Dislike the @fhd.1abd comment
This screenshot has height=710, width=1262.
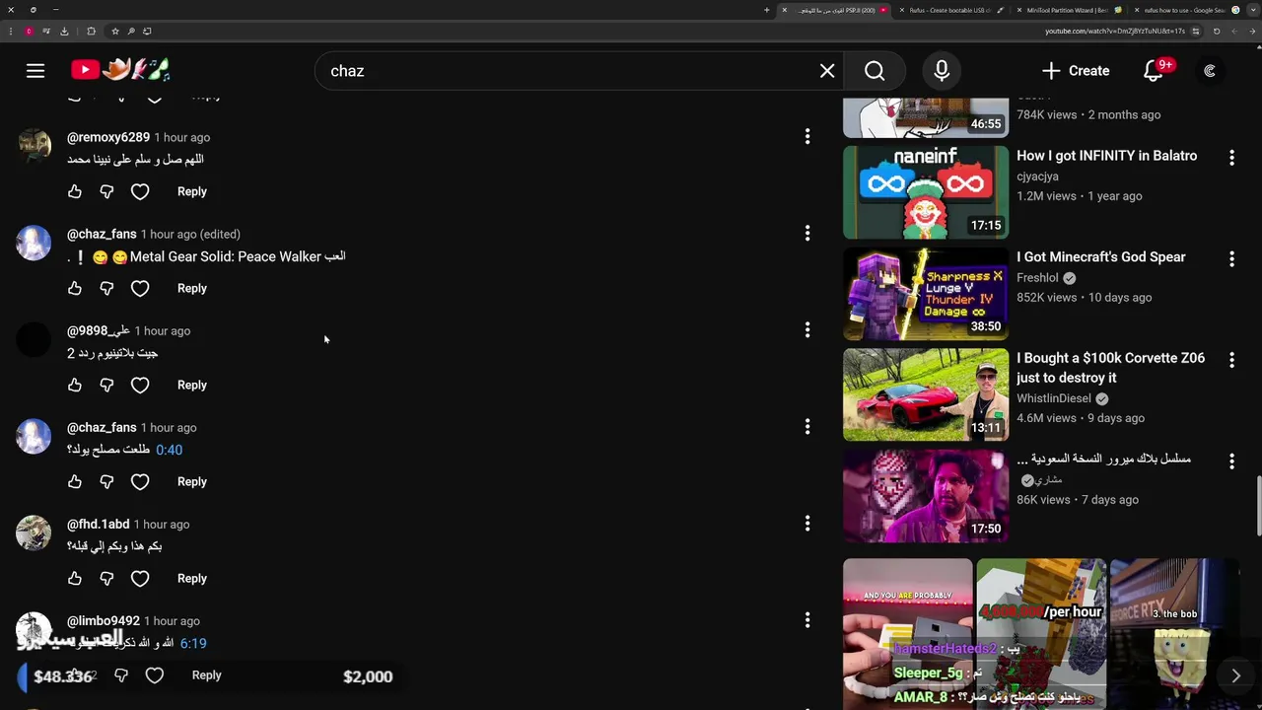point(106,578)
